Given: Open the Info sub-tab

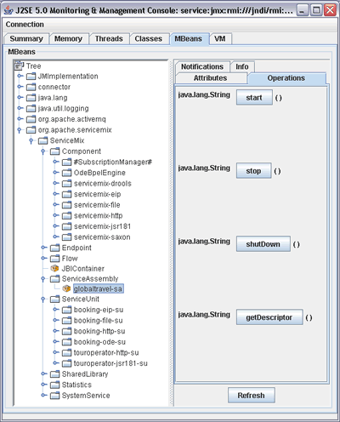Looking at the screenshot, I should tap(242, 66).
